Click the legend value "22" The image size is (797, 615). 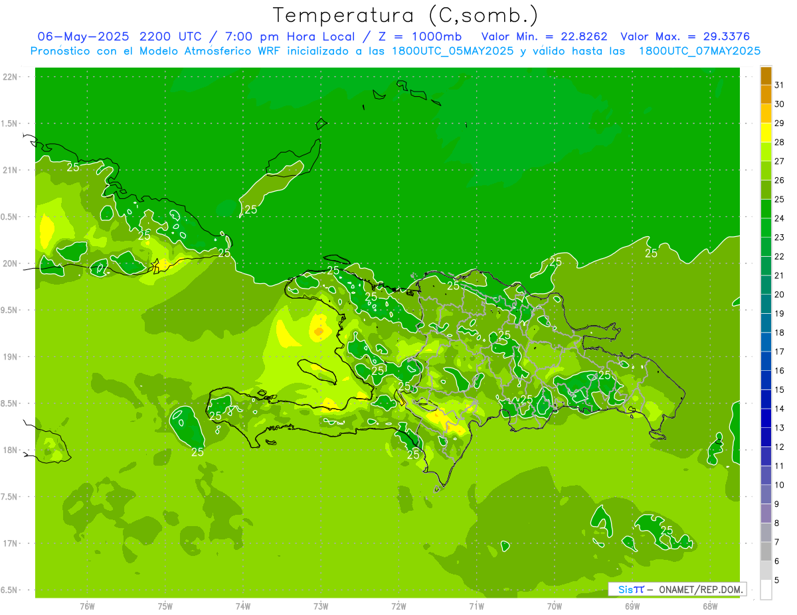[780, 257]
